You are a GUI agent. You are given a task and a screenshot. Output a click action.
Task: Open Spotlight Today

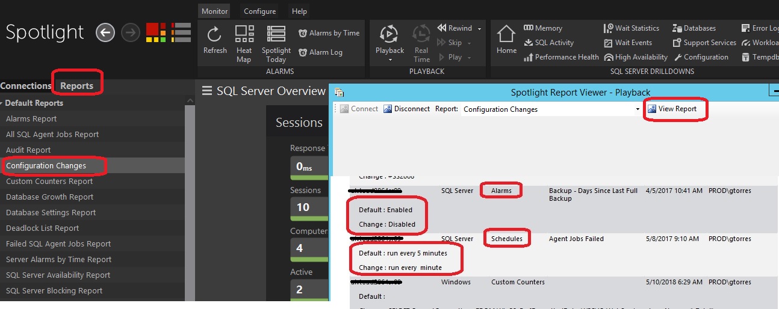276,44
